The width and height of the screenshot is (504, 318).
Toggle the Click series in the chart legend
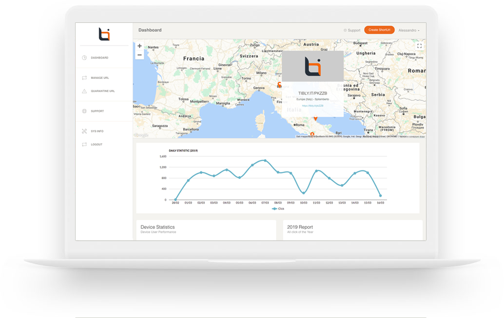click(x=278, y=209)
